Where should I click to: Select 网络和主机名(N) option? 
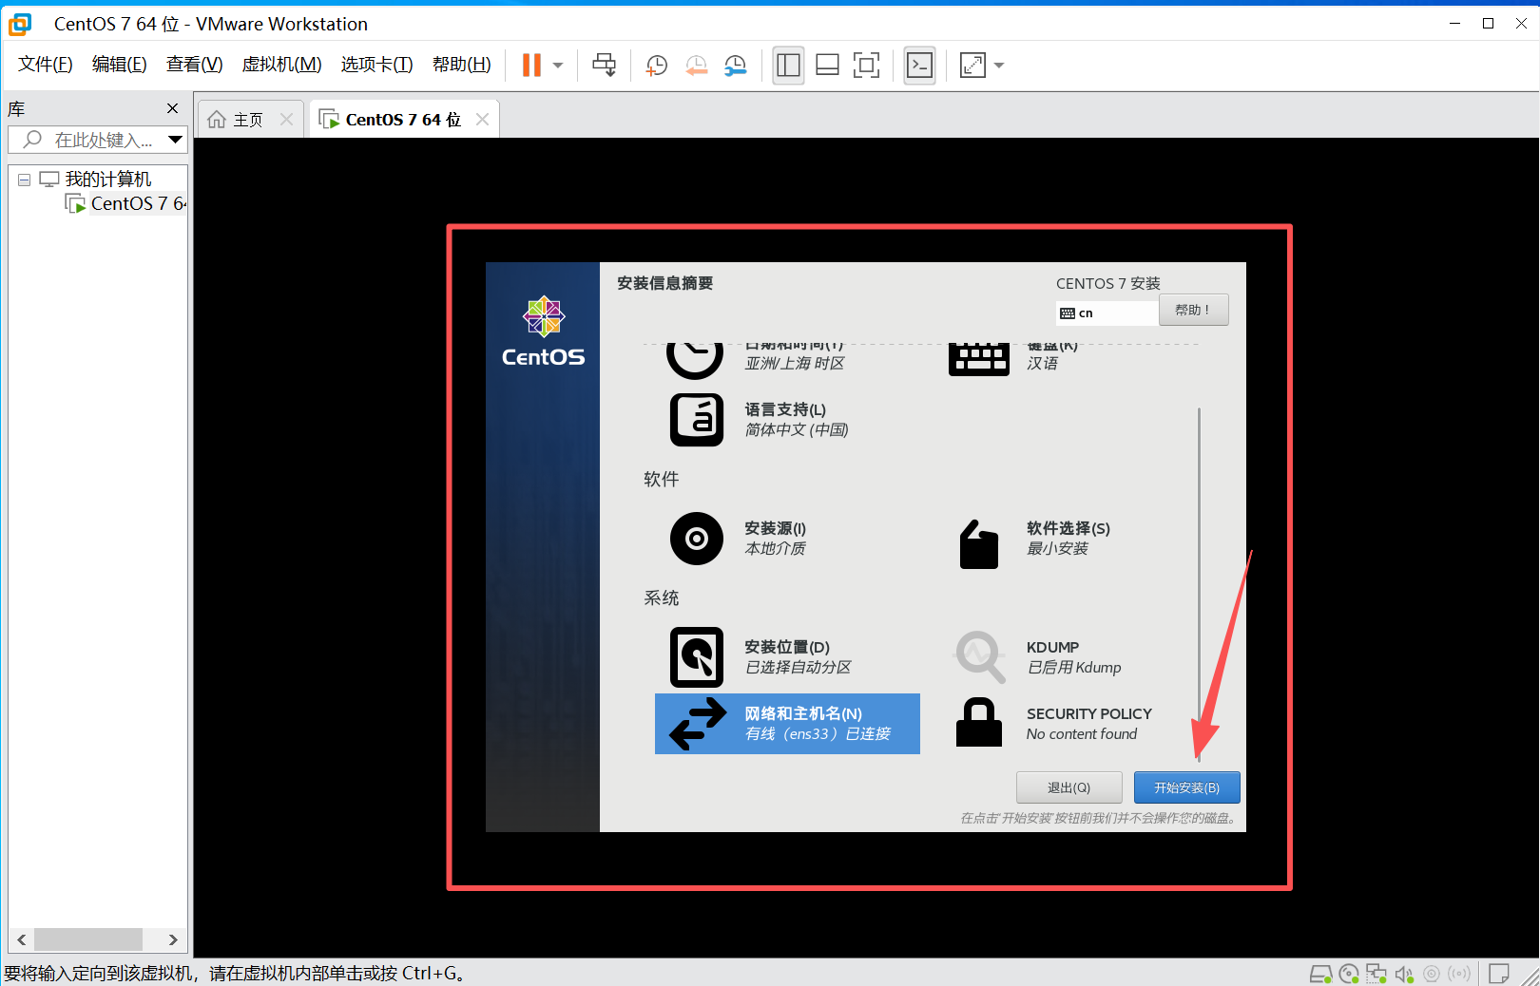click(x=787, y=724)
